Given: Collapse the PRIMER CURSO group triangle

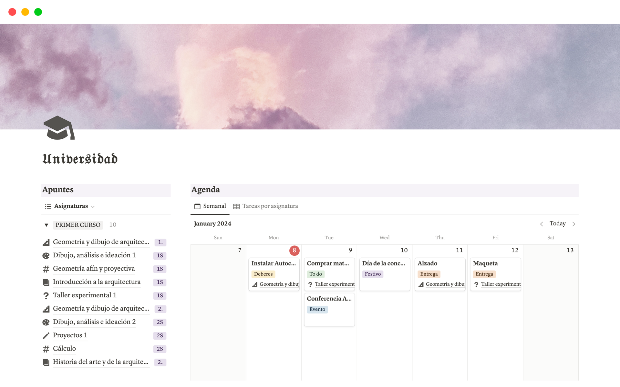Looking at the screenshot, I should 46,225.
